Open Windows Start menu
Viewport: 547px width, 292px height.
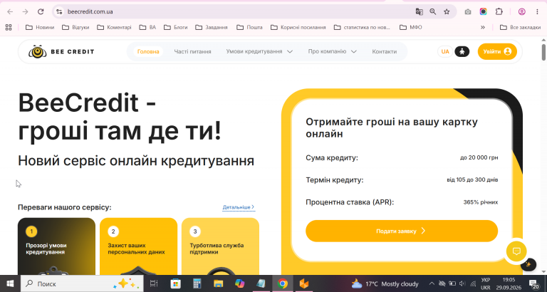tap(10, 283)
